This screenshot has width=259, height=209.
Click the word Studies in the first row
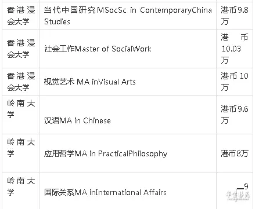[57, 21]
